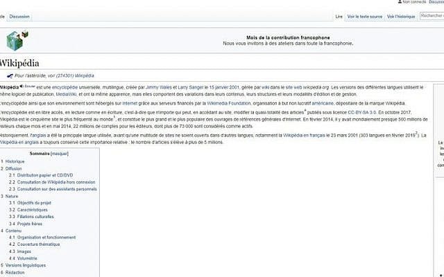This screenshot has width=444, height=277.
Task: Collapse the Sommaire with masquer
Action: tap(60, 154)
